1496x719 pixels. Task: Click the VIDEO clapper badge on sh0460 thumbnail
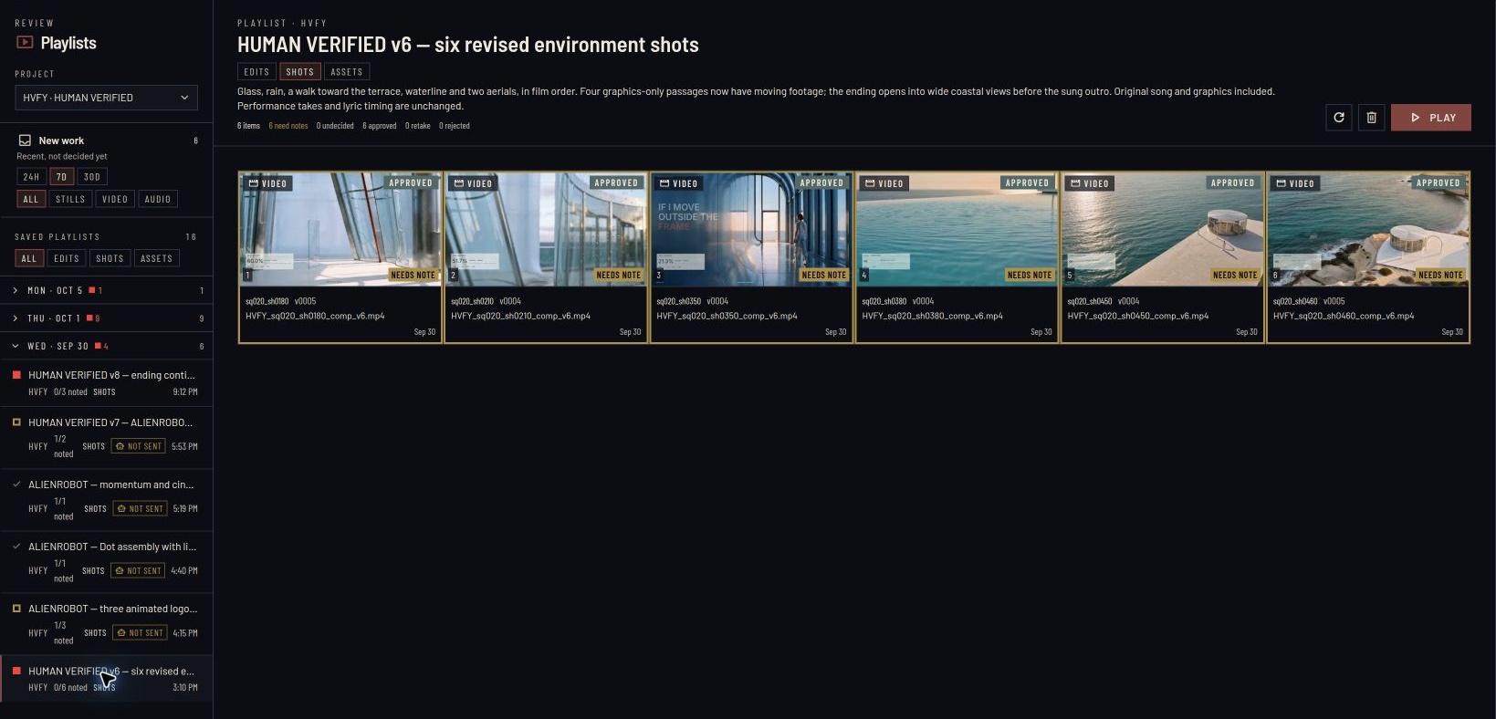point(1295,183)
